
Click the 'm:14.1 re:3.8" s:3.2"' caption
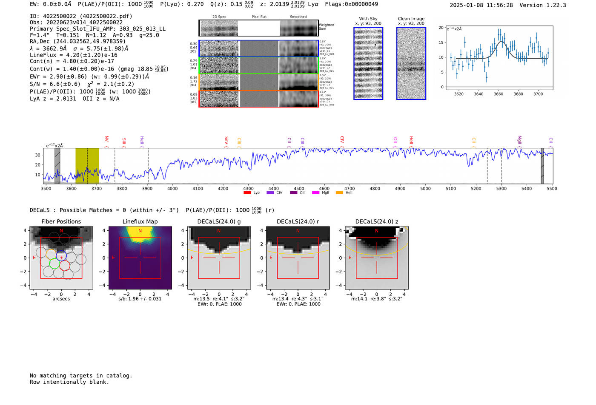[377, 299]
